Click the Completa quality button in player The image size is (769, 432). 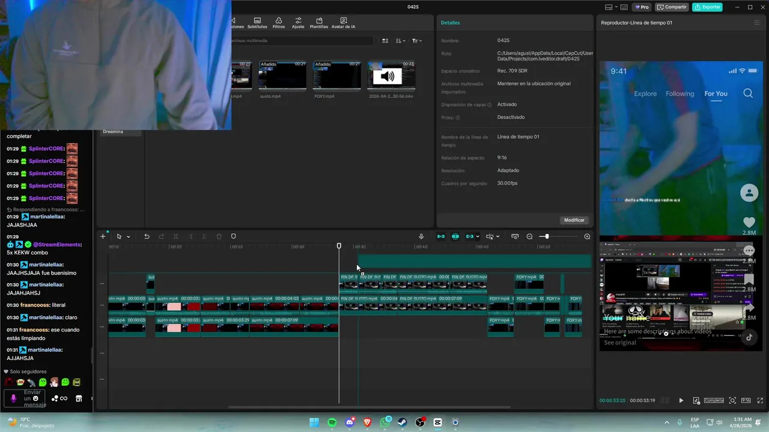tap(714, 400)
